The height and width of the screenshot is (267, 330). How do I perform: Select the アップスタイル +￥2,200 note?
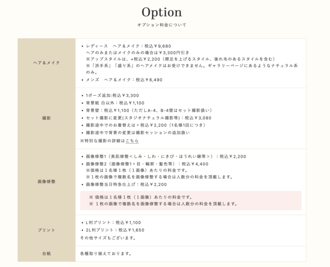pos(180,59)
